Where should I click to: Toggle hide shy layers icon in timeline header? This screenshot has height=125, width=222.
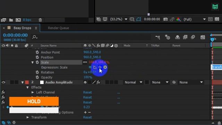pos(177,37)
